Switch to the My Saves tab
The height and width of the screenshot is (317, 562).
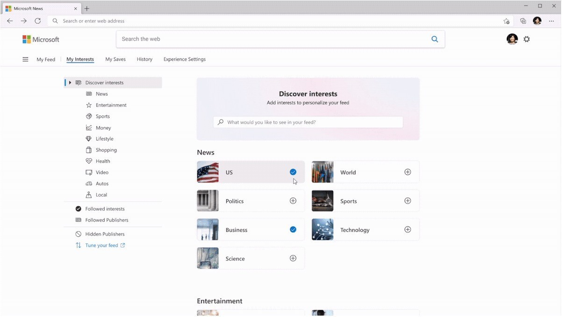(x=115, y=59)
